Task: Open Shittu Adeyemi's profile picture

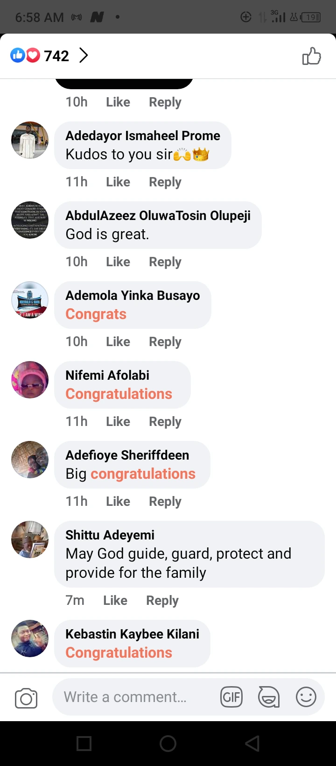Action: pos(30,539)
